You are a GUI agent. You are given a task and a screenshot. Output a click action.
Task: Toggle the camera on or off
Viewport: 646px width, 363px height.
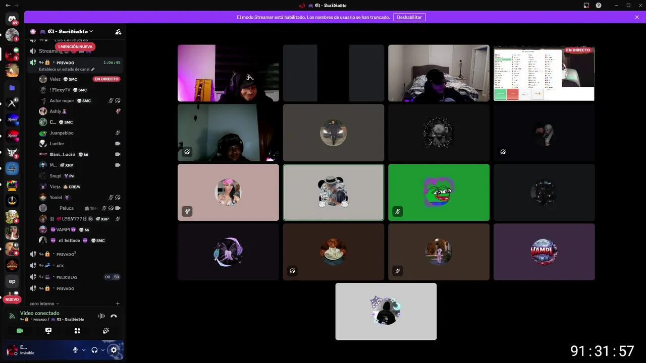pyautogui.click(x=20, y=331)
